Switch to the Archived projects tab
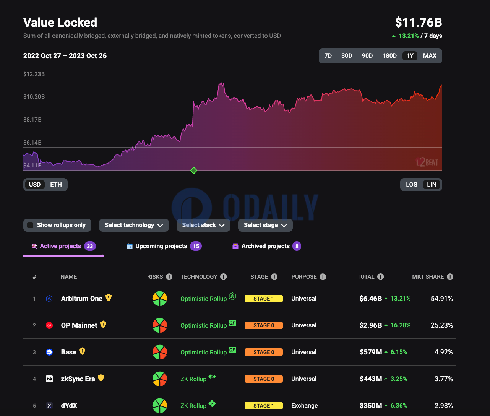This screenshot has width=490, height=416. click(267, 246)
